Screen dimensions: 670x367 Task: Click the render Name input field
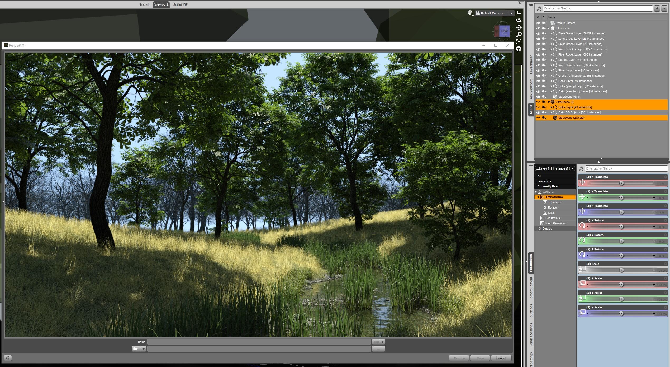coord(259,342)
